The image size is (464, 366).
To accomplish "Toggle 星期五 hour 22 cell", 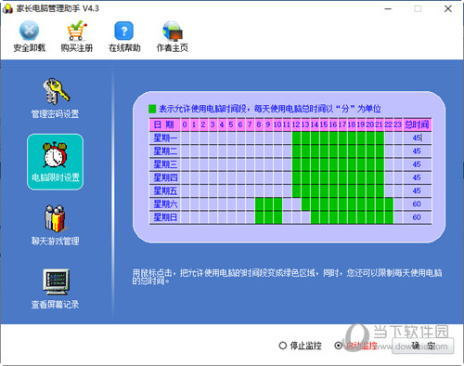I will (x=389, y=191).
